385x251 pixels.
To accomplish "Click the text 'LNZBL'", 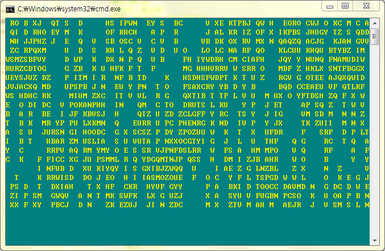I will tap(267, 169).
